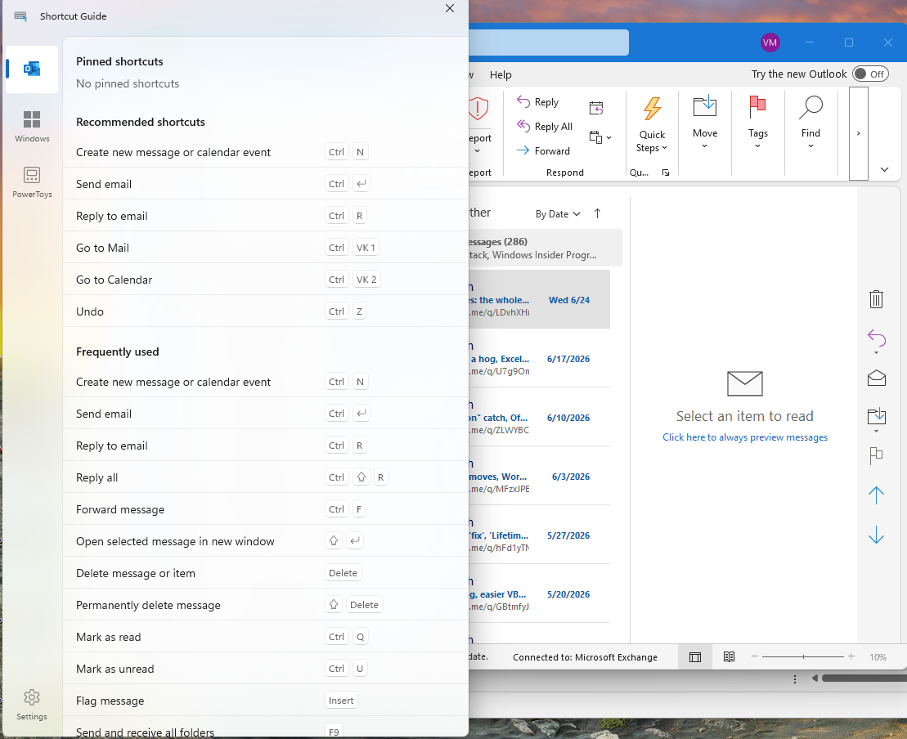Screen dimensions: 907x739
Task: Click vertical dots options near scrollbar
Action: point(795,679)
